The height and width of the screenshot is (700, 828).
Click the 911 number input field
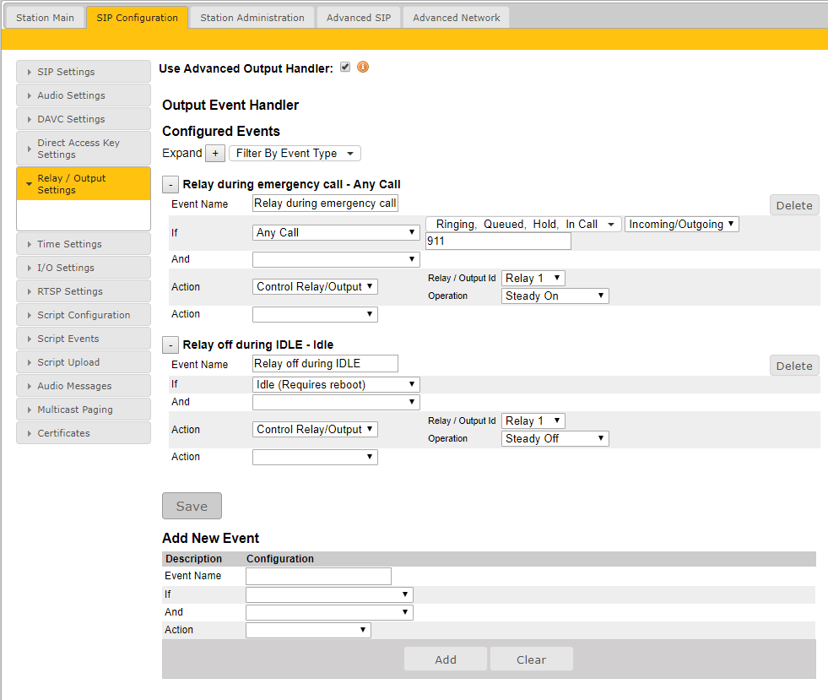point(498,241)
